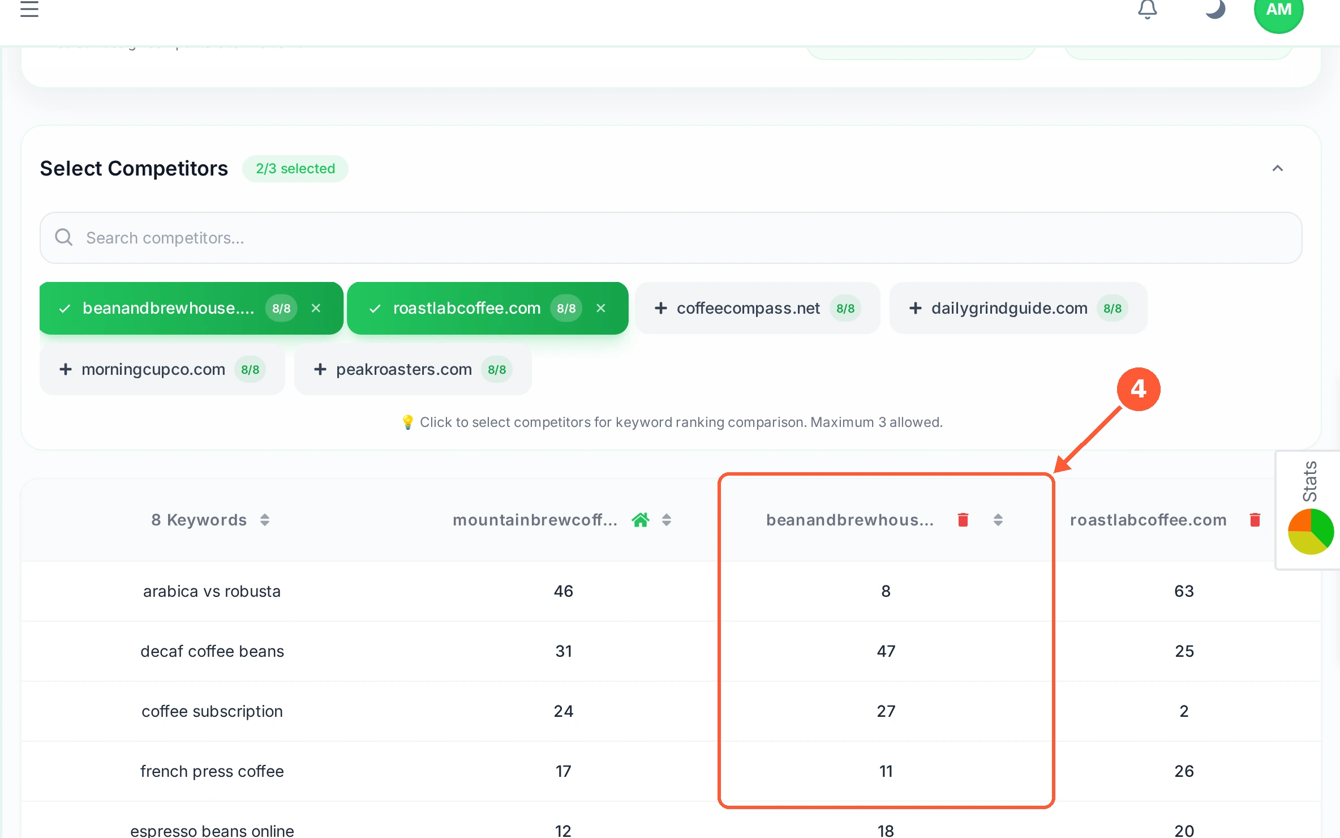Add morningcupco.com as a competitor
Screen dimensions: 1340x838
162,369
